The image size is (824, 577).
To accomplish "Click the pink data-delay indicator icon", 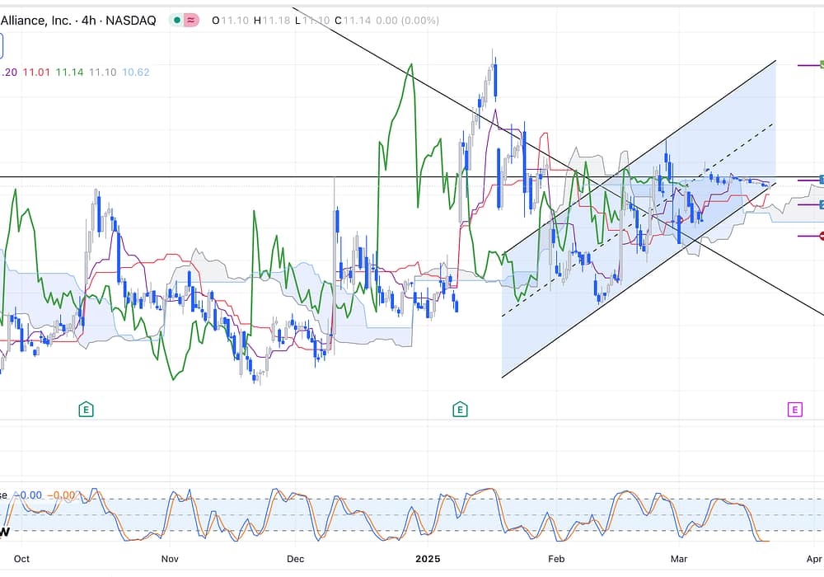I will tap(191, 21).
